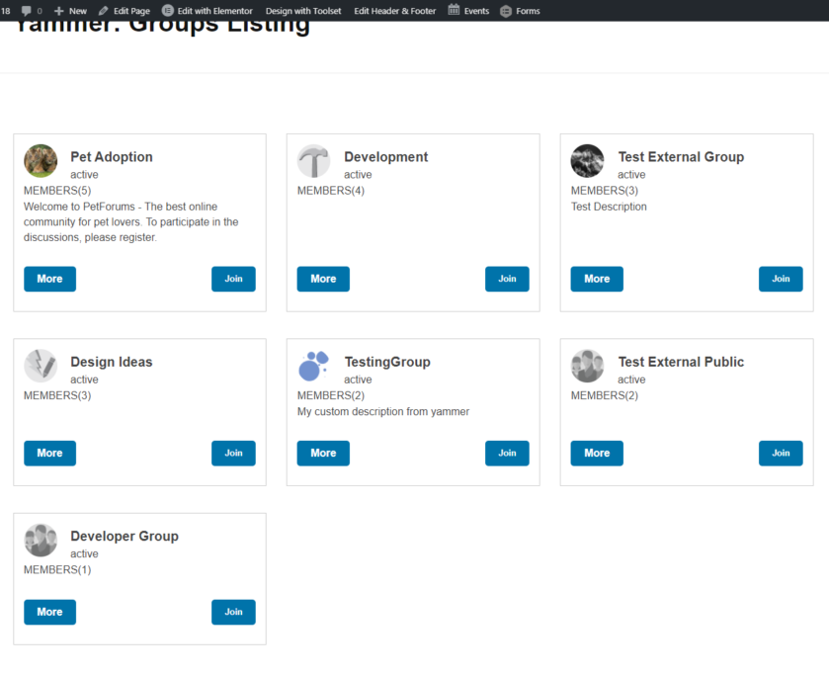The height and width of the screenshot is (675, 829).
Task: Join the Developer Group
Action: click(x=233, y=612)
